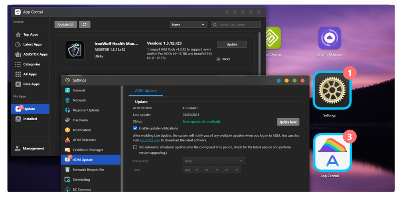The height and width of the screenshot is (200, 399).
Task: Select Top Apps menu label in App Central
Action: click(31, 35)
